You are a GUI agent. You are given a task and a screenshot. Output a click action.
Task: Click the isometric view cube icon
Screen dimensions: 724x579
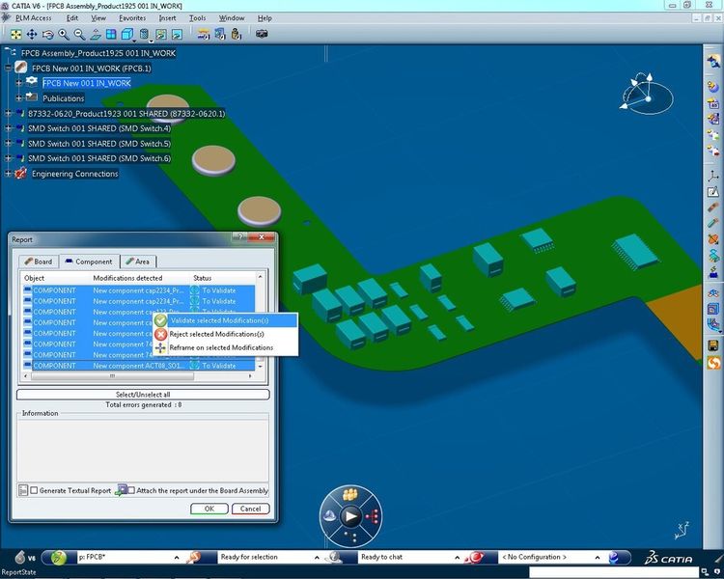[x=127, y=34]
